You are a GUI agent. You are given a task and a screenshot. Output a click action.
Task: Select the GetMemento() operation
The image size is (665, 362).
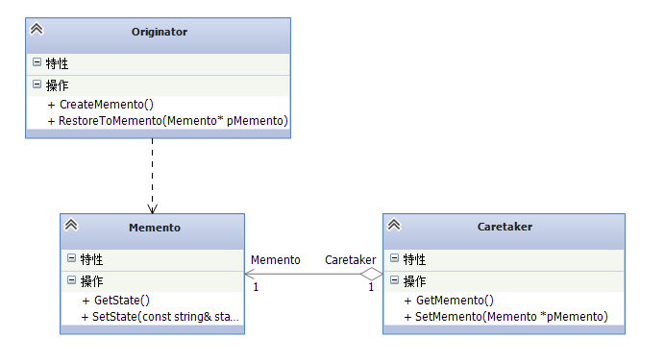point(449,301)
